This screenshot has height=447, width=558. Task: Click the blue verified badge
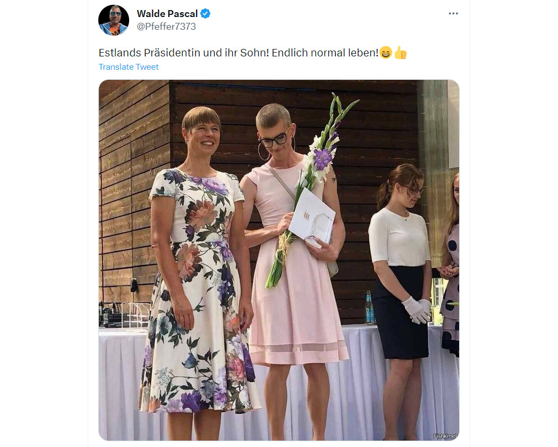pyautogui.click(x=205, y=13)
